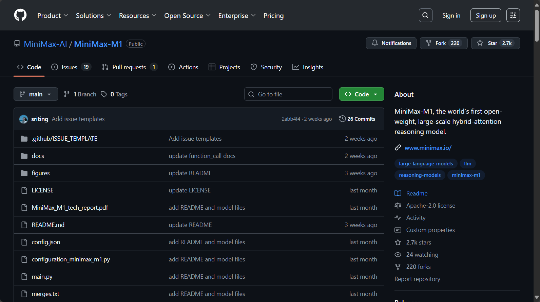Screen dimensions: 540x302
Task: Click the tag icon next to 0 Tags
Action: point(104,94)
